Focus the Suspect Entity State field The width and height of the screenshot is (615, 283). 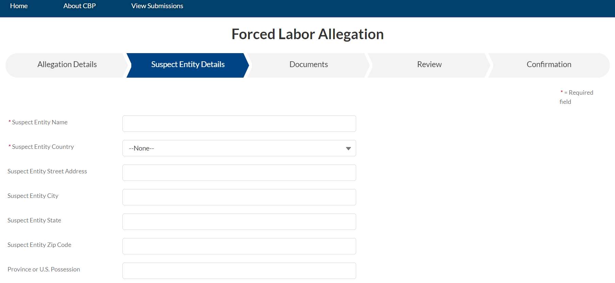239,222
